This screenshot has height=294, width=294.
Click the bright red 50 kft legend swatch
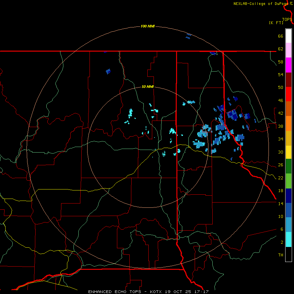288,94
